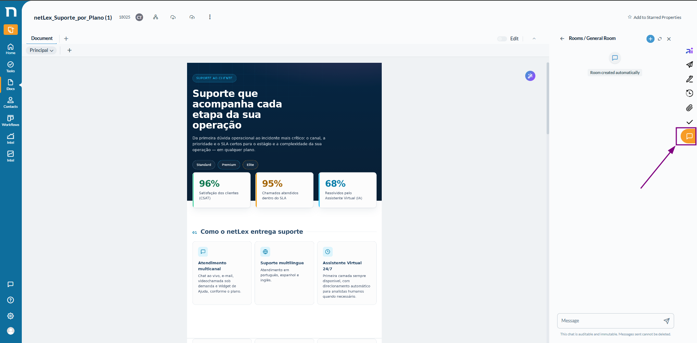Open Workflows in the sidebar

(x=11, y=121)
